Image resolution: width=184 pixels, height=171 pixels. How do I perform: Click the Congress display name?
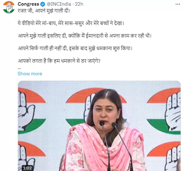point(28,4)
